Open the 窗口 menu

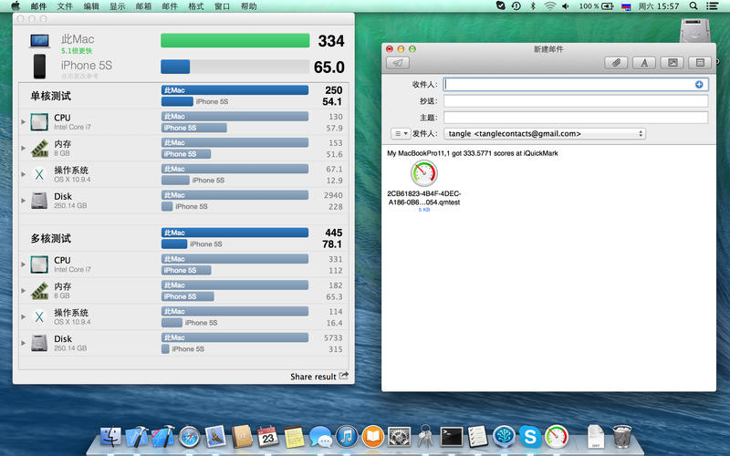pos(222,6)
